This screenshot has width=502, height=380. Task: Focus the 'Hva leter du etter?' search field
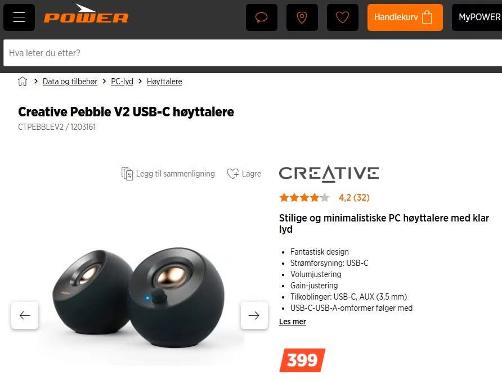click(x=253, y=53)
